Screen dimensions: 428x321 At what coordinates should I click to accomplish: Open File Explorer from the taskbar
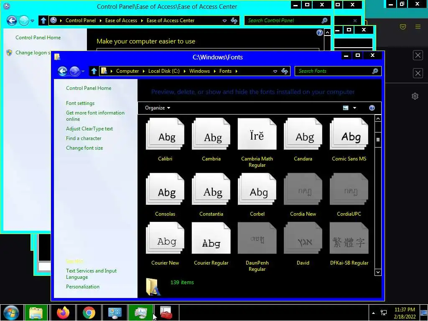pyautogui.click(x=36, y=313)
